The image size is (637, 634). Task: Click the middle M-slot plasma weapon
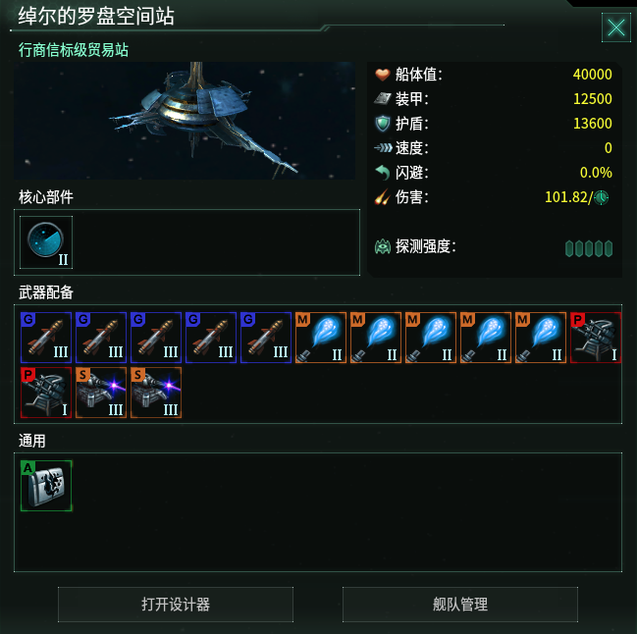[431, 338]
